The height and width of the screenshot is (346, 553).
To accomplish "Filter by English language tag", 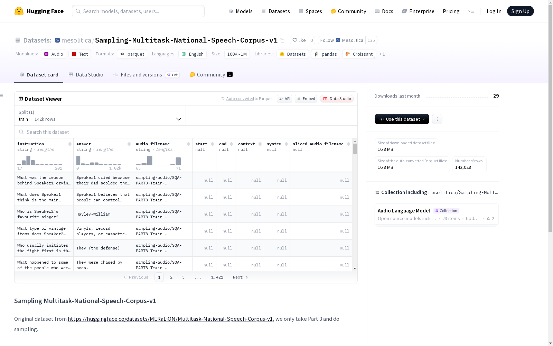I will (193, 54).
